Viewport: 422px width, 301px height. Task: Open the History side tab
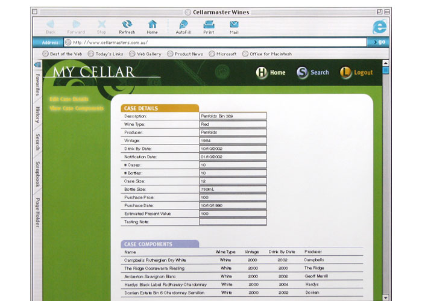click(37, 115)
